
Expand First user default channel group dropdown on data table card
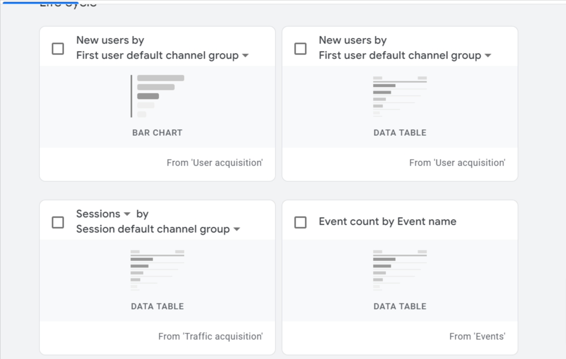[487, 56]
